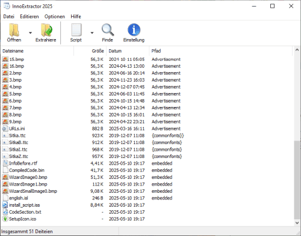Select the SetupIcon.ico file icon

coord(5,219)
